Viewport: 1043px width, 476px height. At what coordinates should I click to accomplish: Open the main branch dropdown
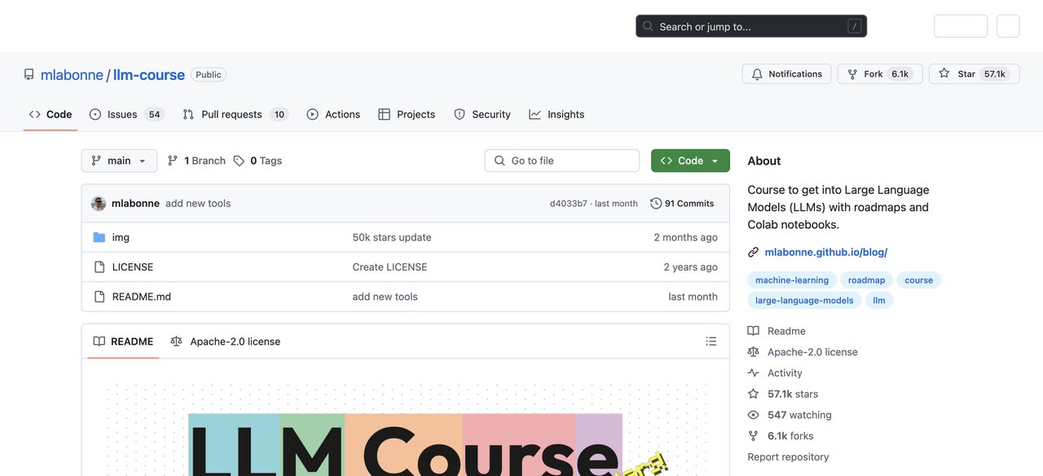119,161
